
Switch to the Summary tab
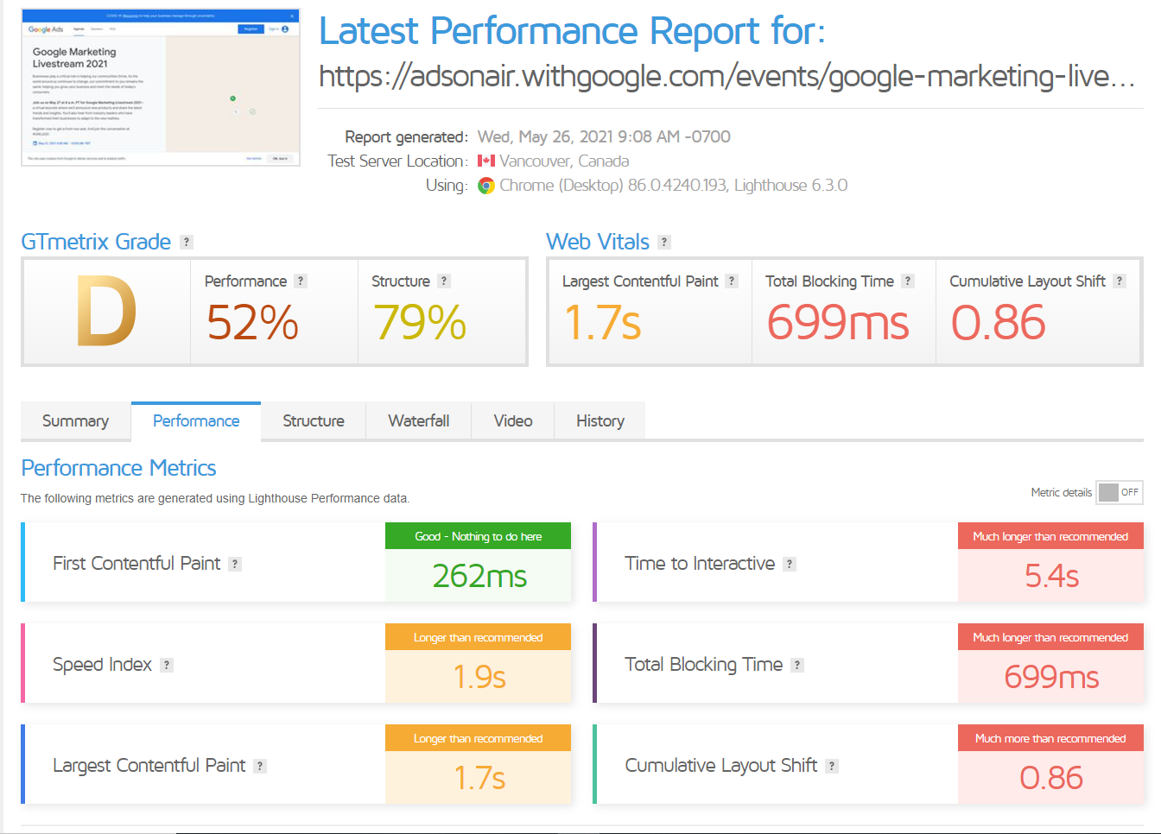tap(75, 421)
